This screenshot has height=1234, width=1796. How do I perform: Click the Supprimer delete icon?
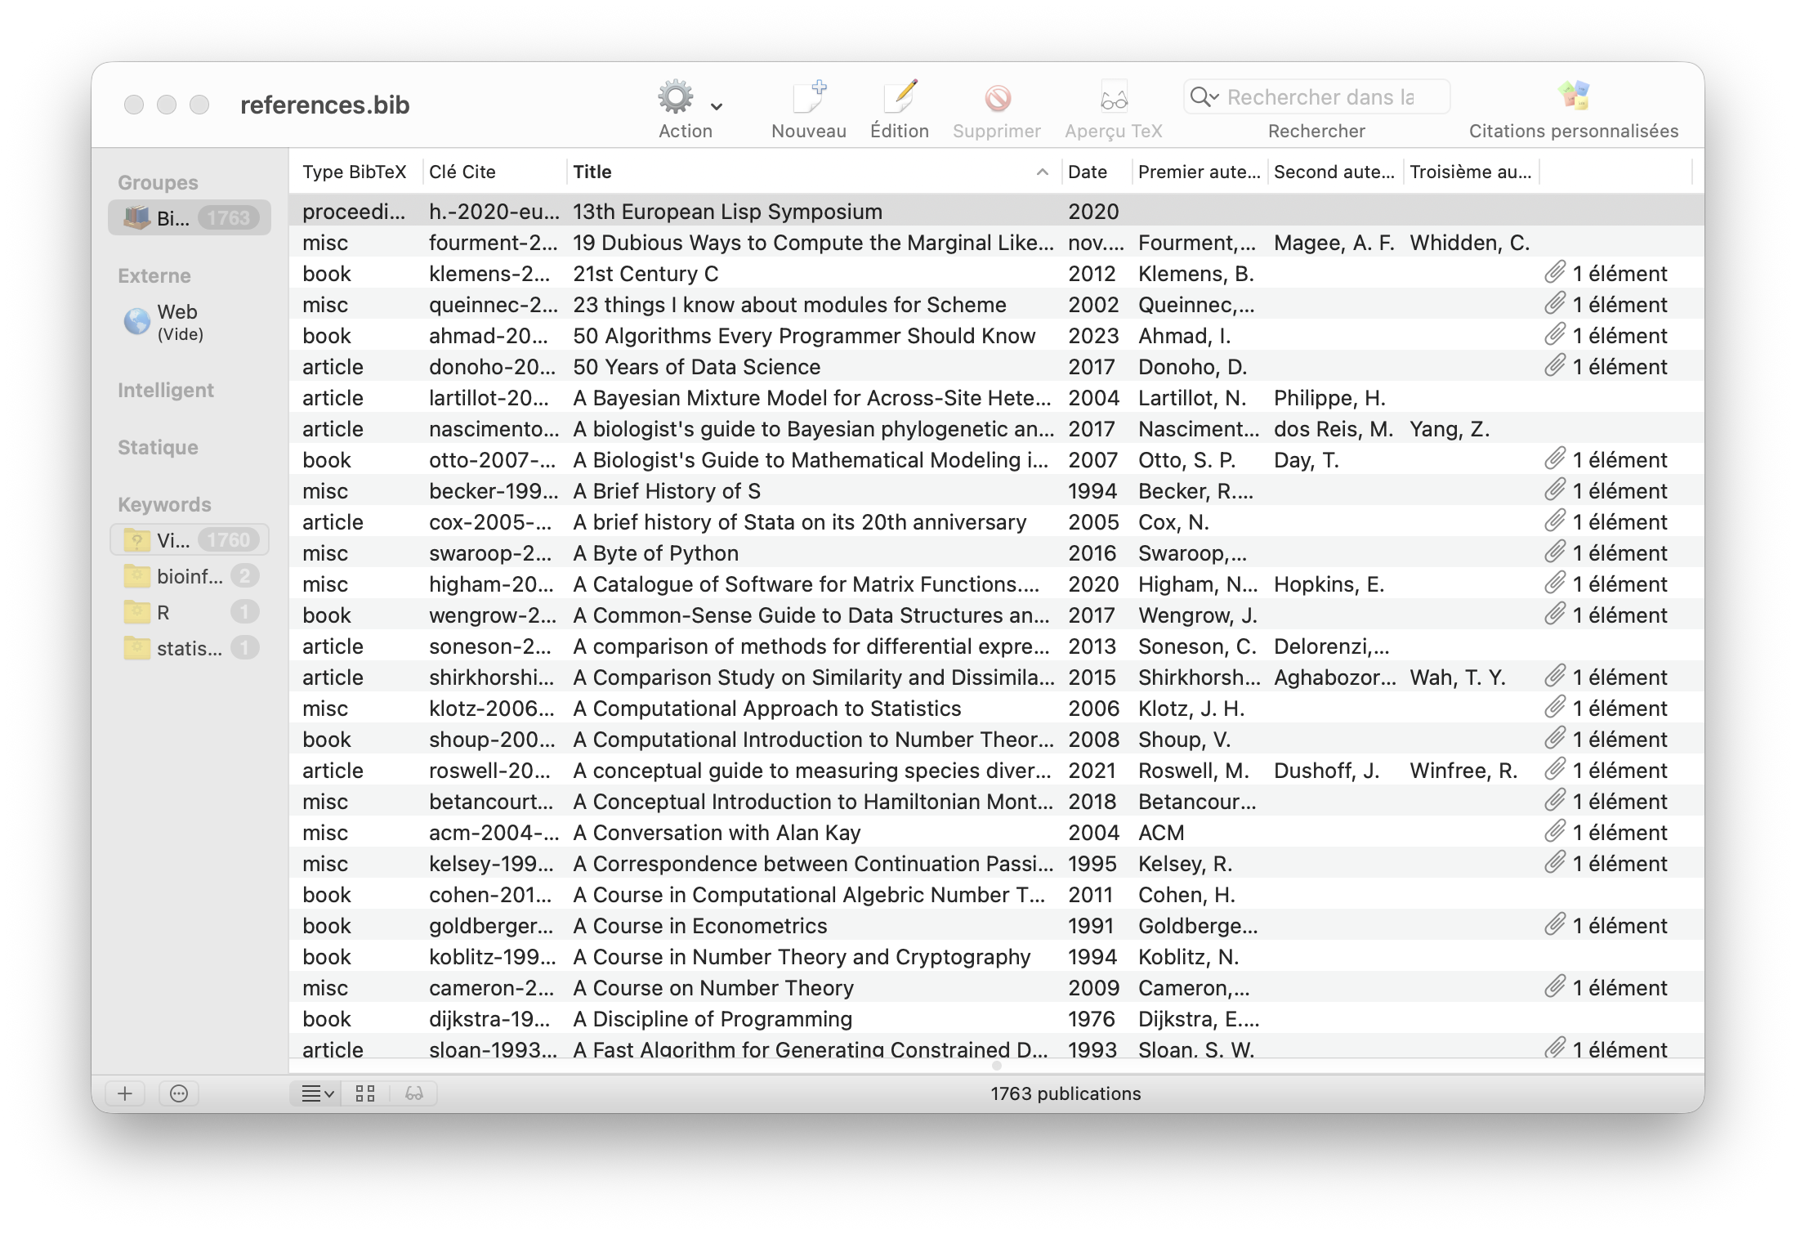997,99
